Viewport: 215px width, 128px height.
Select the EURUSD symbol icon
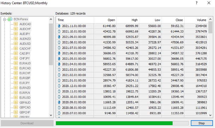click(x=16, y=98)
